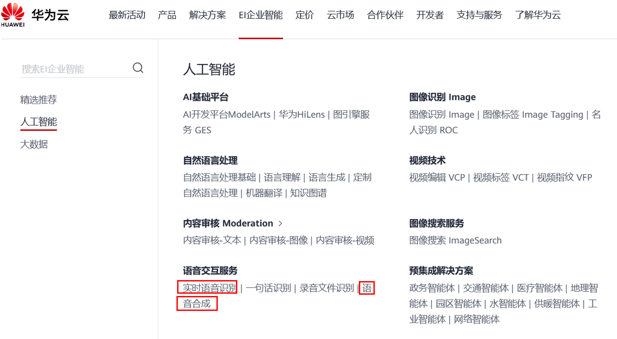Open the AI开发平台ModelArts link
This screenshot has width=617, height=339.
227,114
